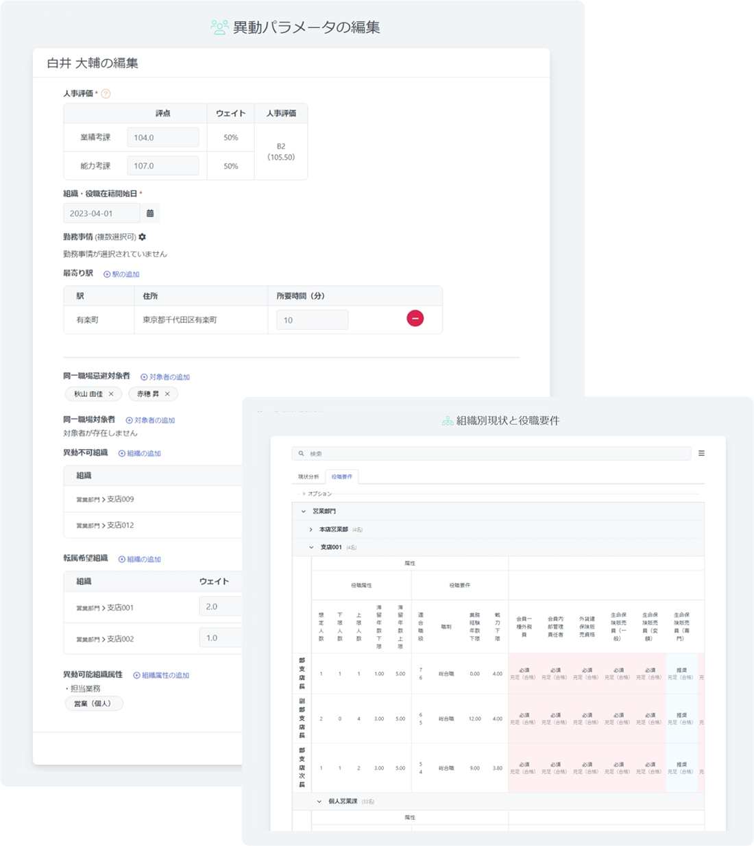
Task: Click the 滞留年数下限 value 1.00
Action: click(x=379, y=673)
